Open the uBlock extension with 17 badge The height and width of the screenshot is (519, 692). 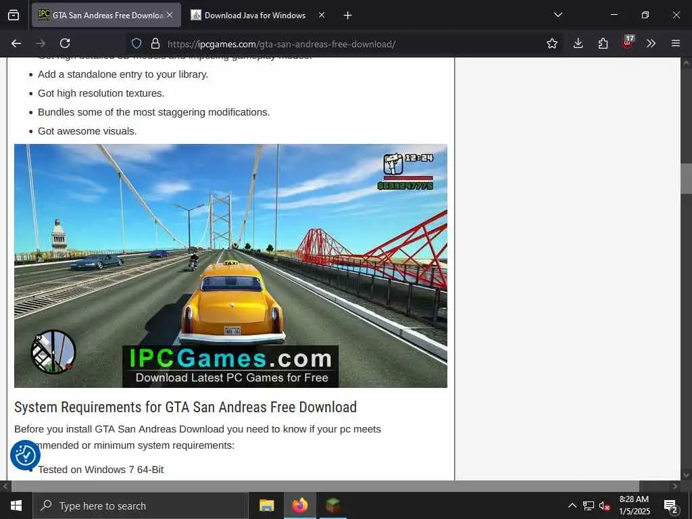pyautogui.click(x=628, y=43)
